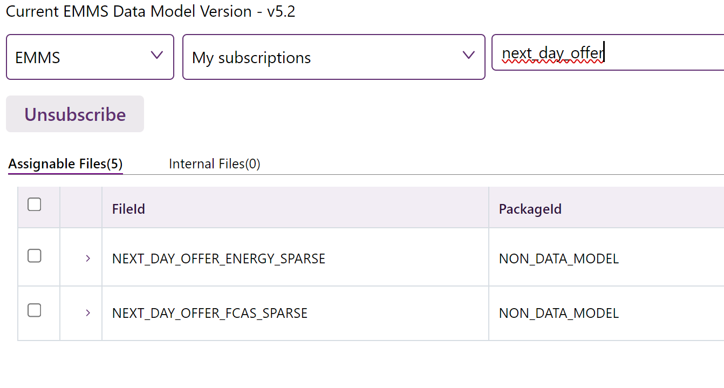Screen dimensions: 724x388
Task: Click the chevron arrow of the EMMS dropdown
Action: pos(157,55)
